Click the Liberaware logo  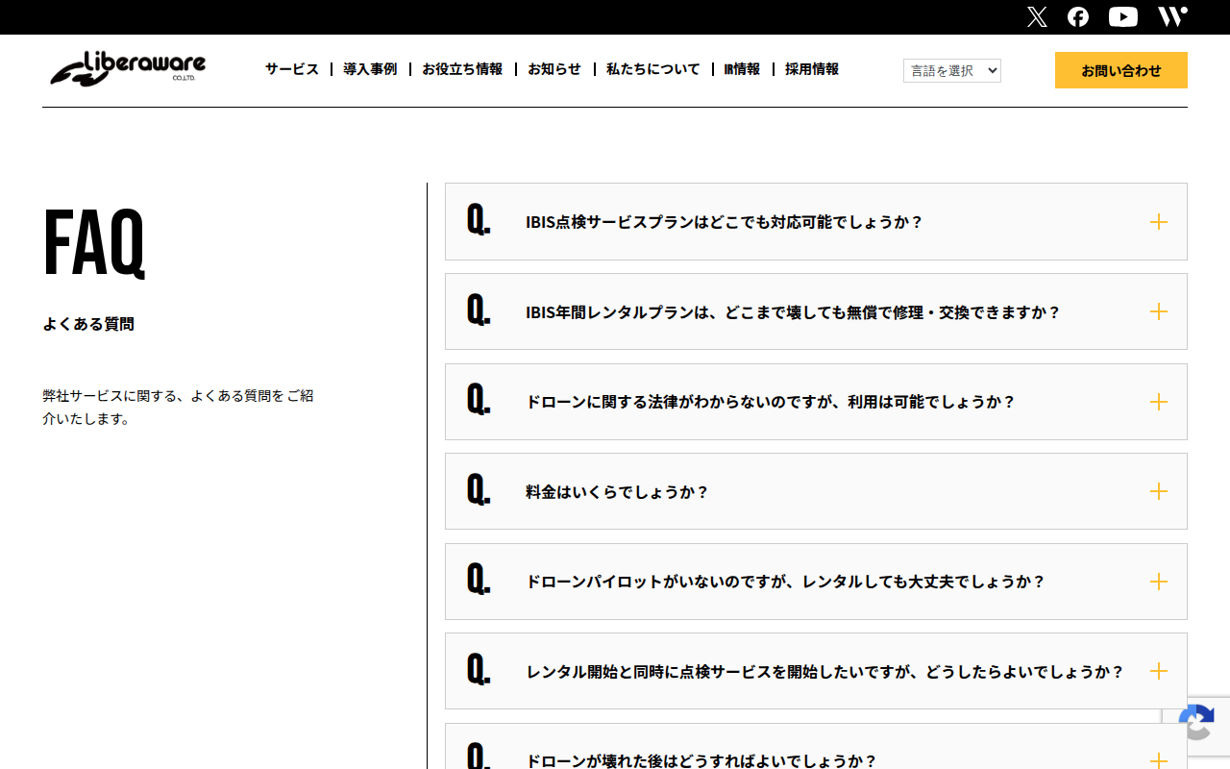pos(128,69)
